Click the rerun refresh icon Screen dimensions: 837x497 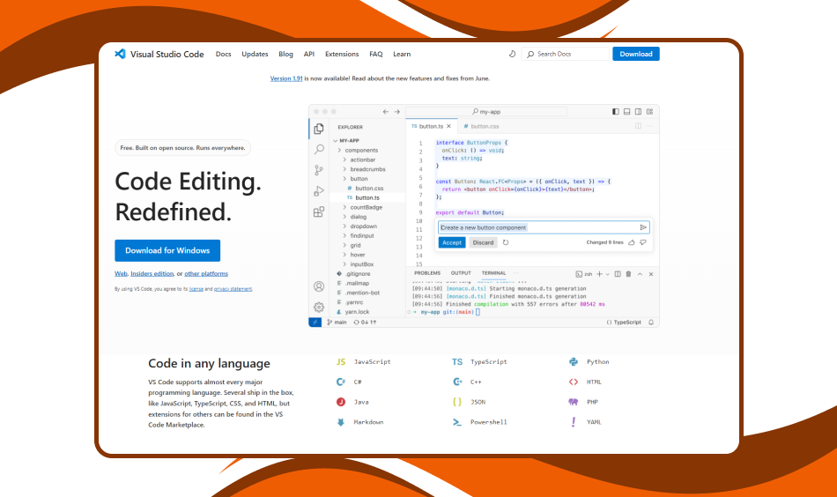[506, 242]
